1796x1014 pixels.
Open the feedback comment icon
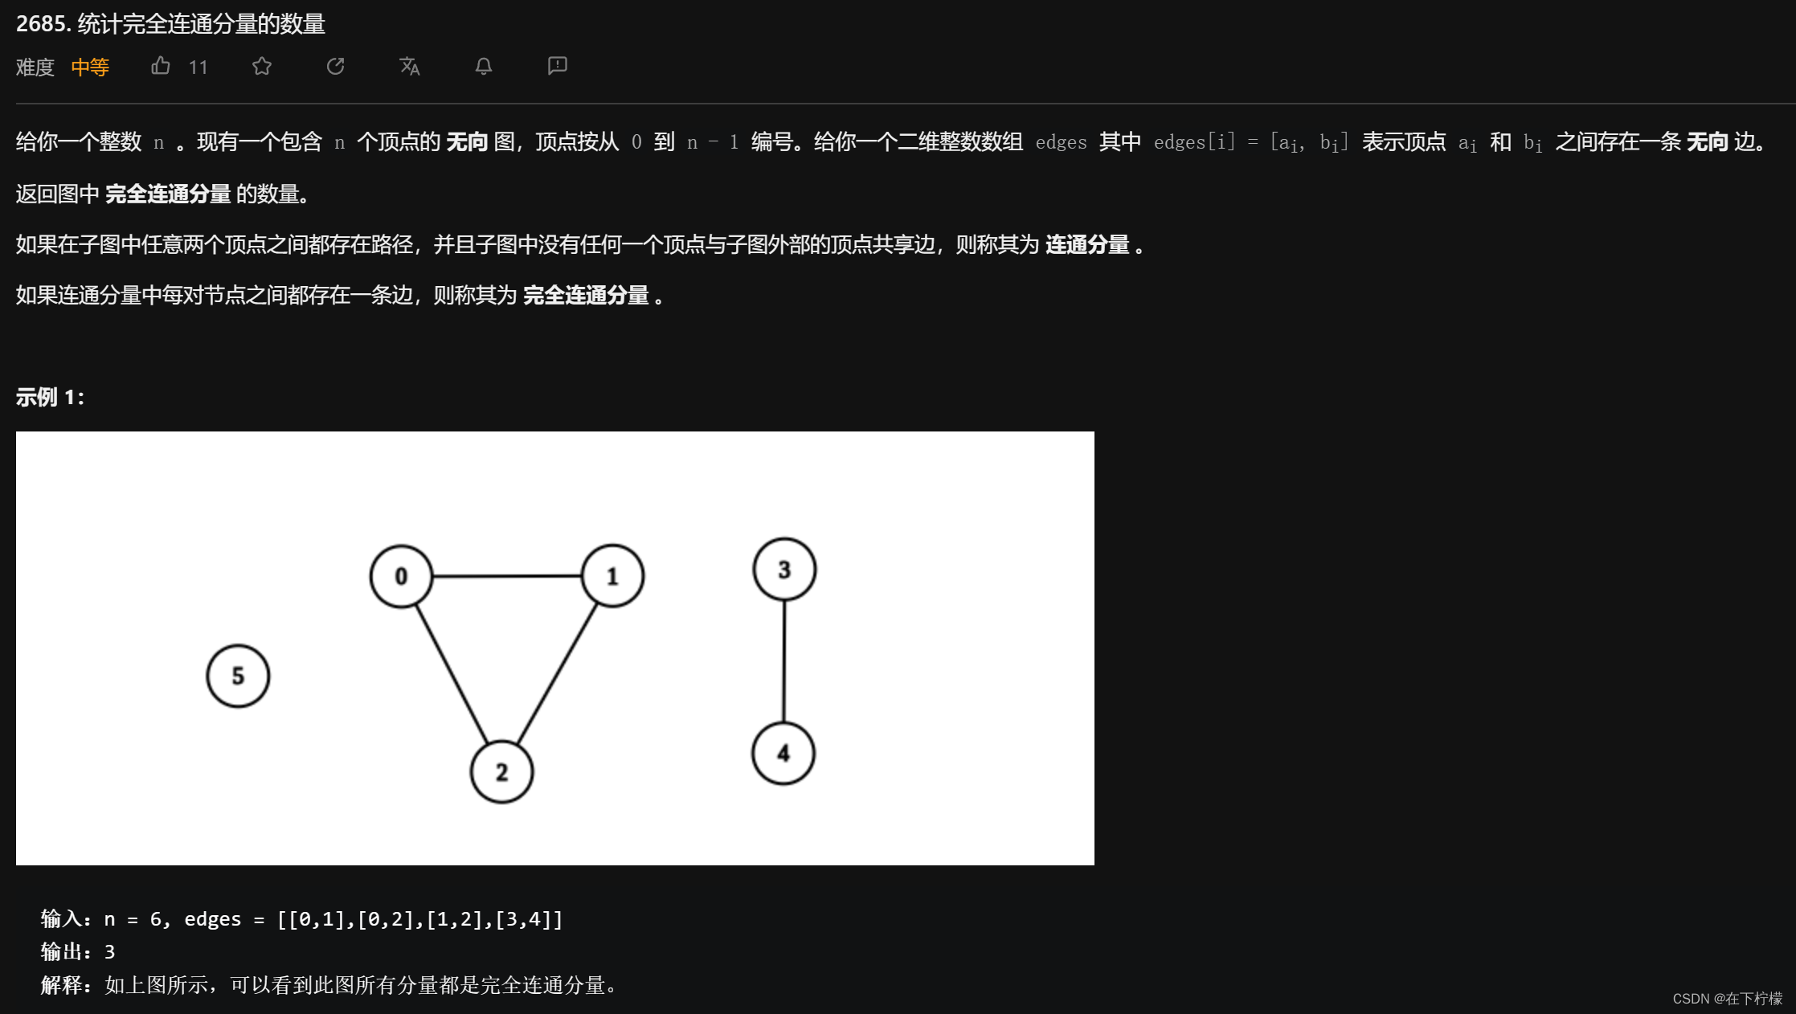click(x=557, y=66)
